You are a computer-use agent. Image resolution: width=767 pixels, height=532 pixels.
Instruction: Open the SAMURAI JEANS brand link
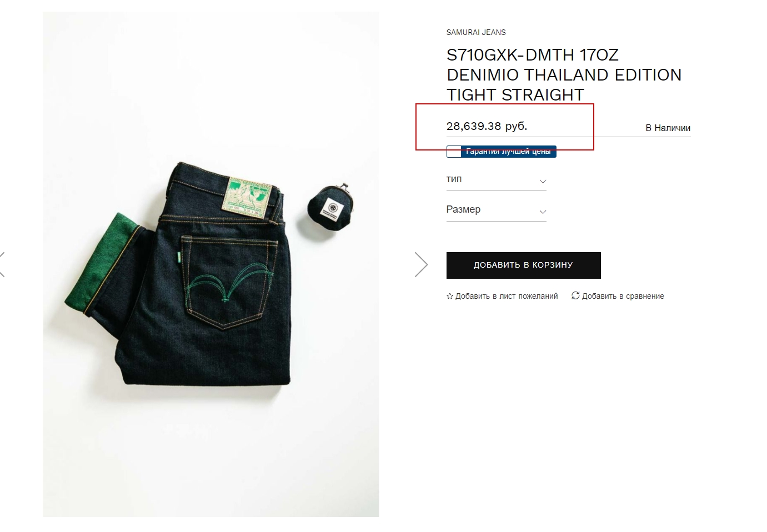[476, 32]
